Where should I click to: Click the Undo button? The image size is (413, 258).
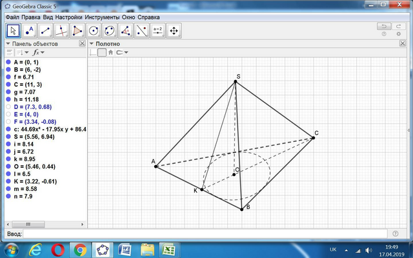384,26
